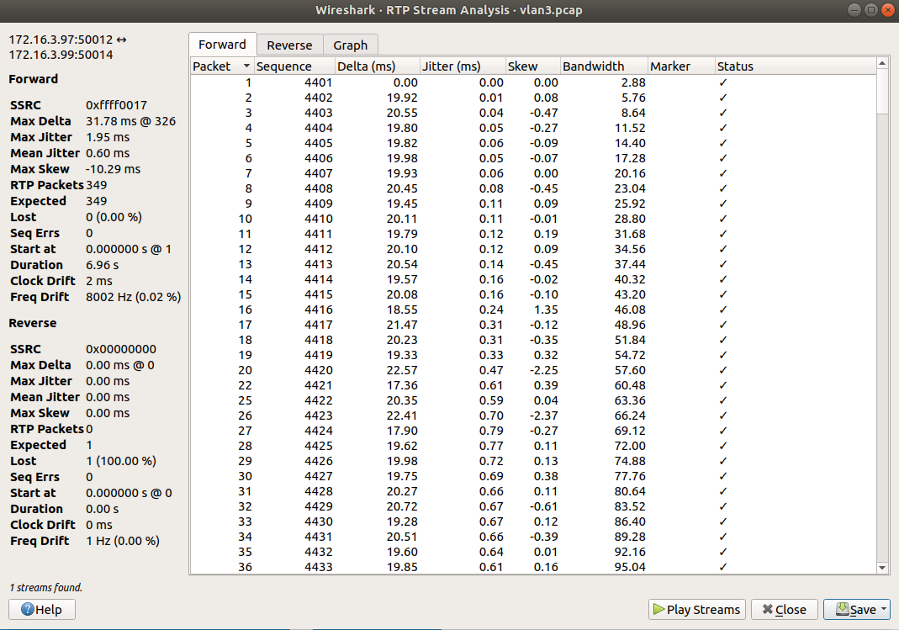The image size is (899, 630).
Task: Click bandwidth value 72.00
Action: pos(630,446)
